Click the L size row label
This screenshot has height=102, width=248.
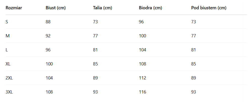pyautogui.click(x=7, y=50)
